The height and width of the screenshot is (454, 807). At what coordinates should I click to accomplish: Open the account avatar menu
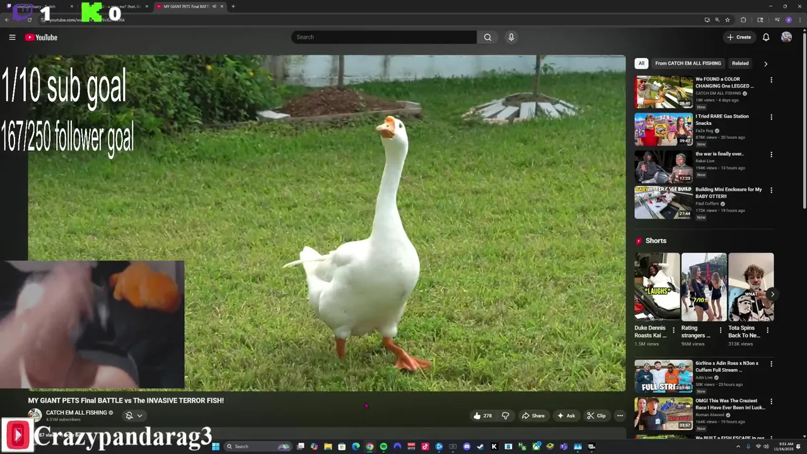(786, 37)
